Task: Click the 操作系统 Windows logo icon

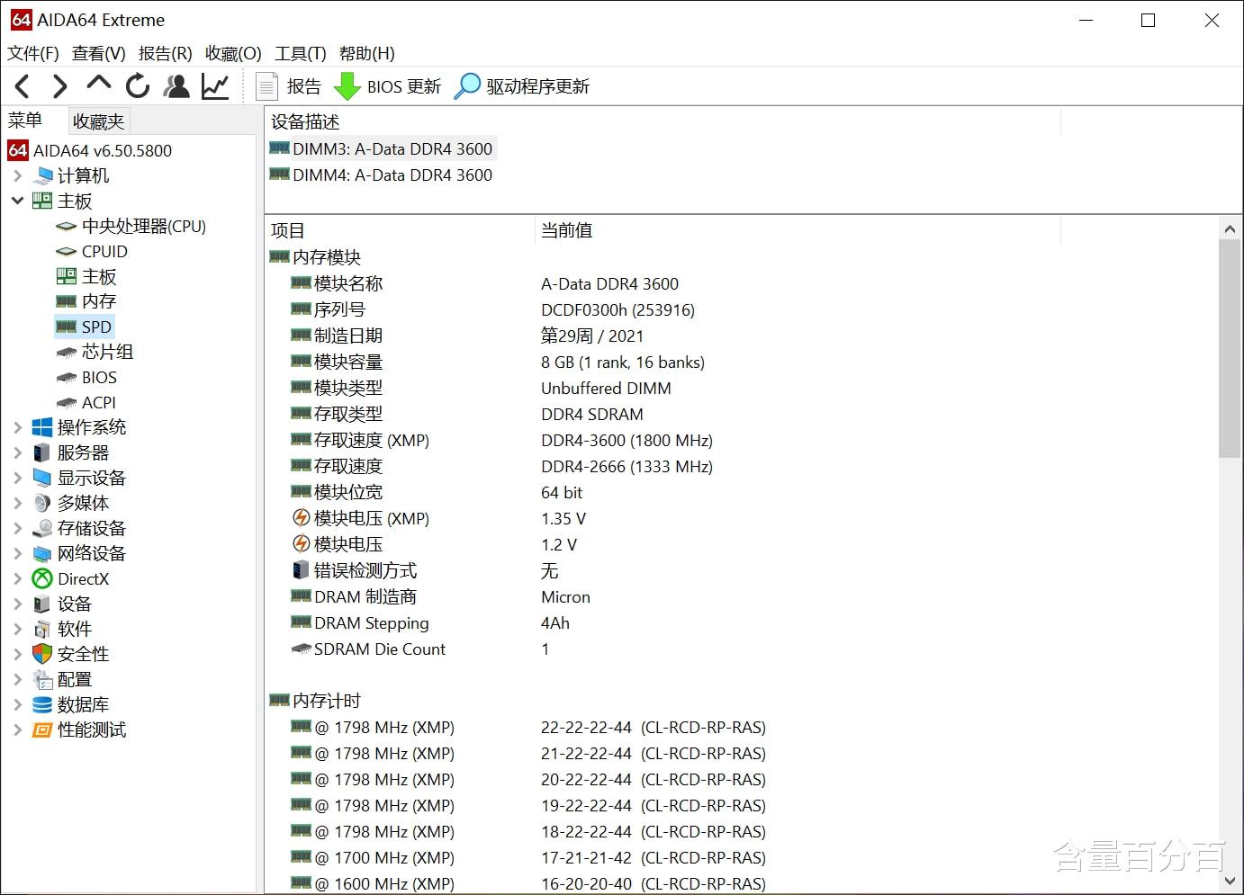Action: click(42, 427)
